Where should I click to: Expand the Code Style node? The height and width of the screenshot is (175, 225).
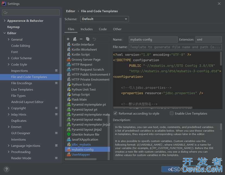tap(9, 64)
